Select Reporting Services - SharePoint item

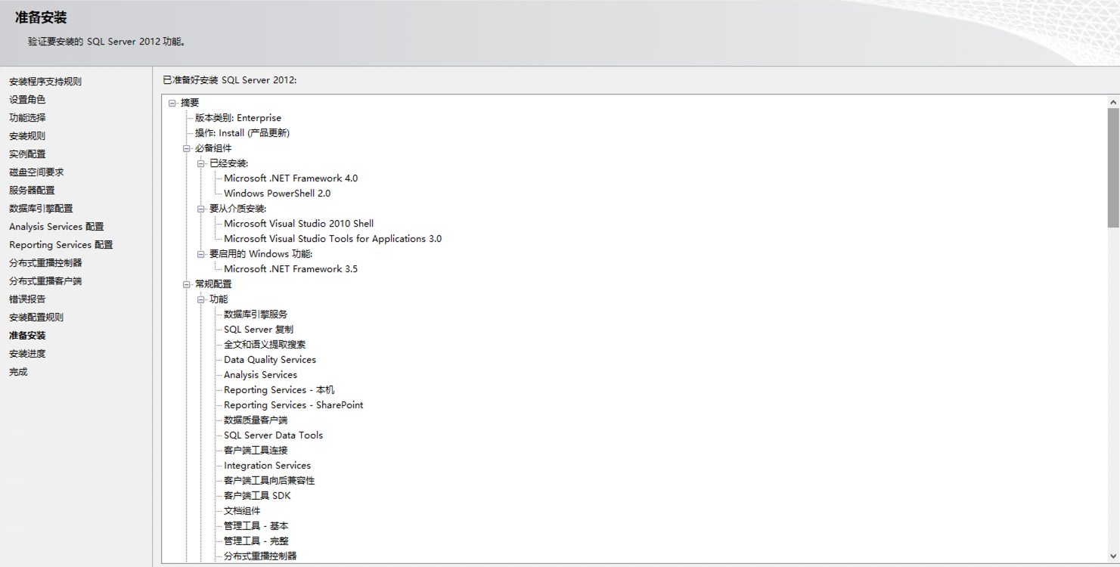pos(293,405)
